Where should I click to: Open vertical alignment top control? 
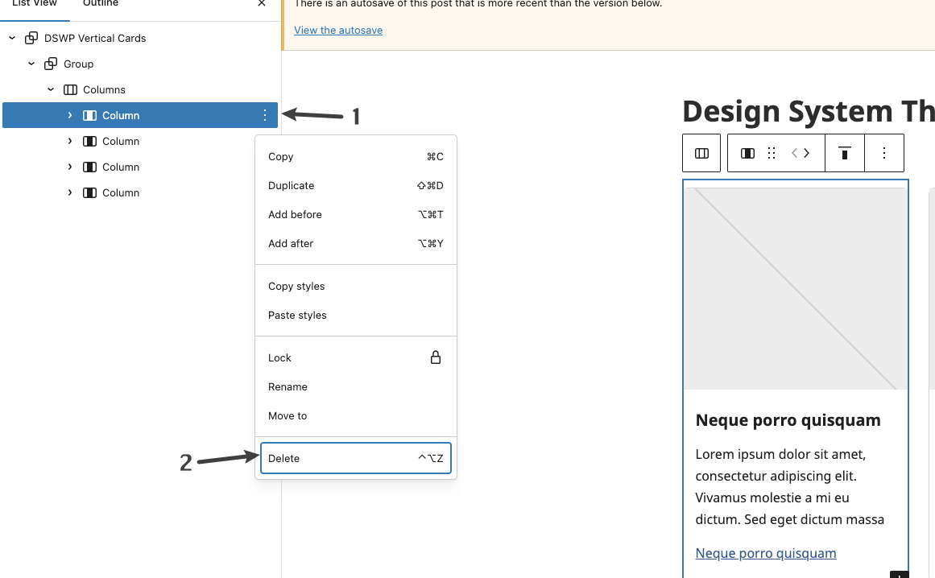844,153
